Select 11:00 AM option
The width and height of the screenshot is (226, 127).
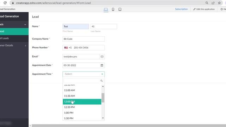coord(82,90)
